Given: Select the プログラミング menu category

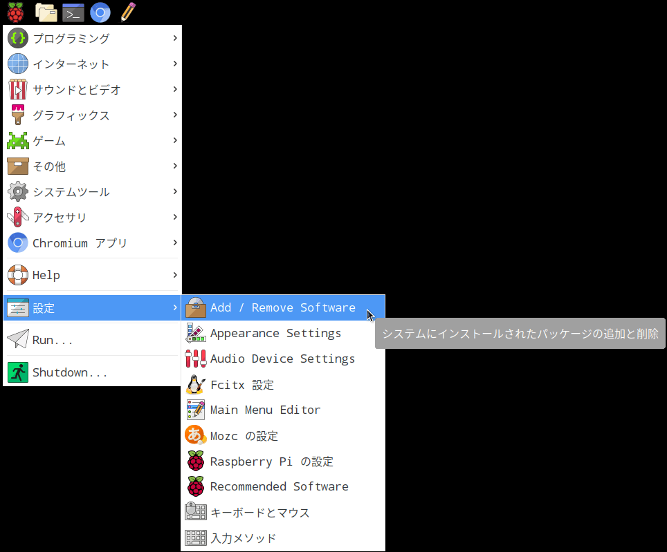Looking at the screenshot, I should pos(92,38).
